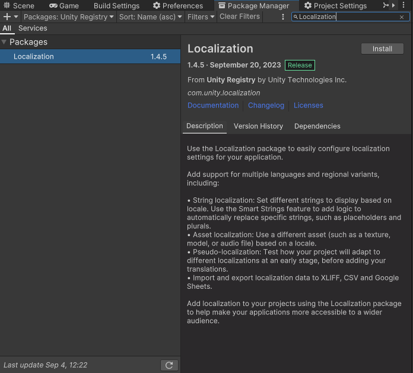Viewport: 413px width, 373px height.
Task: Click the Last update Sep 4, 12:22 text
Action: [x=45, y=365]
